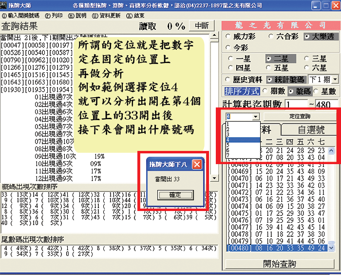341x275 pixels.
Task: Select the 六合彩 radio button
Action: [x=284, y=37]
